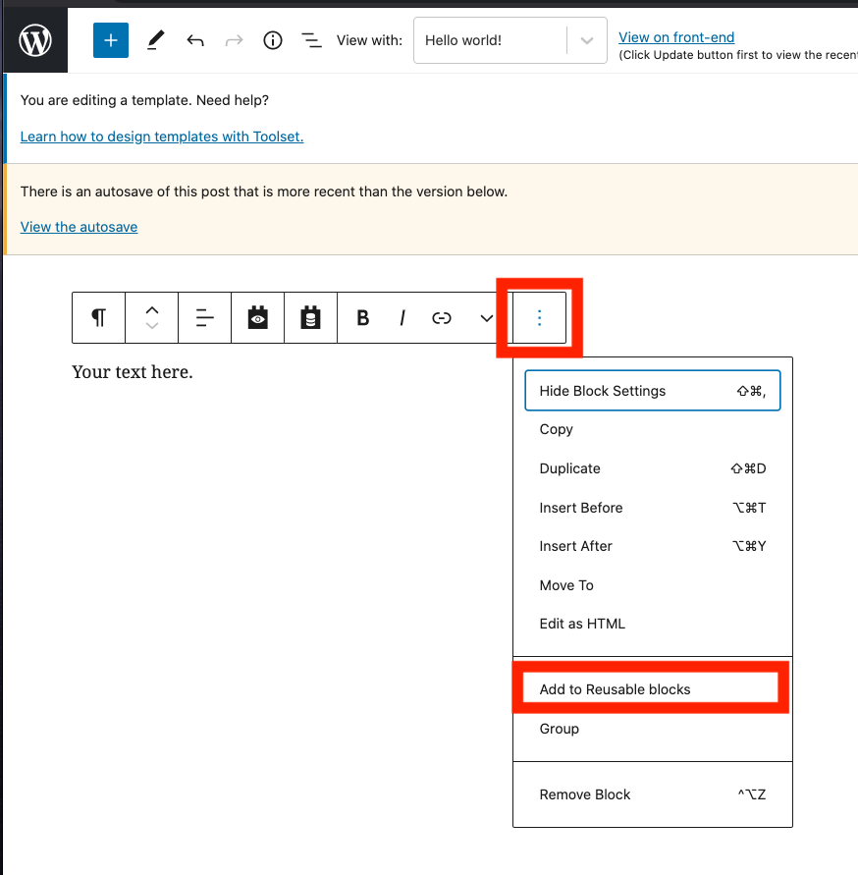Open the content info details icon

(273, 40)
